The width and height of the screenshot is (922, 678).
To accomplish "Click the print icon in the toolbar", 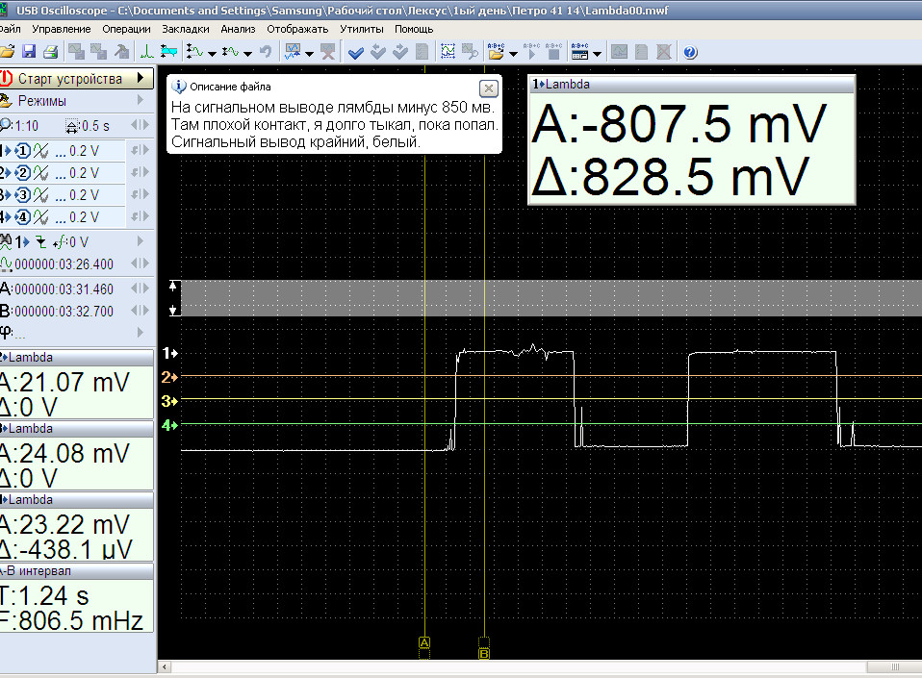I will 50,52.
